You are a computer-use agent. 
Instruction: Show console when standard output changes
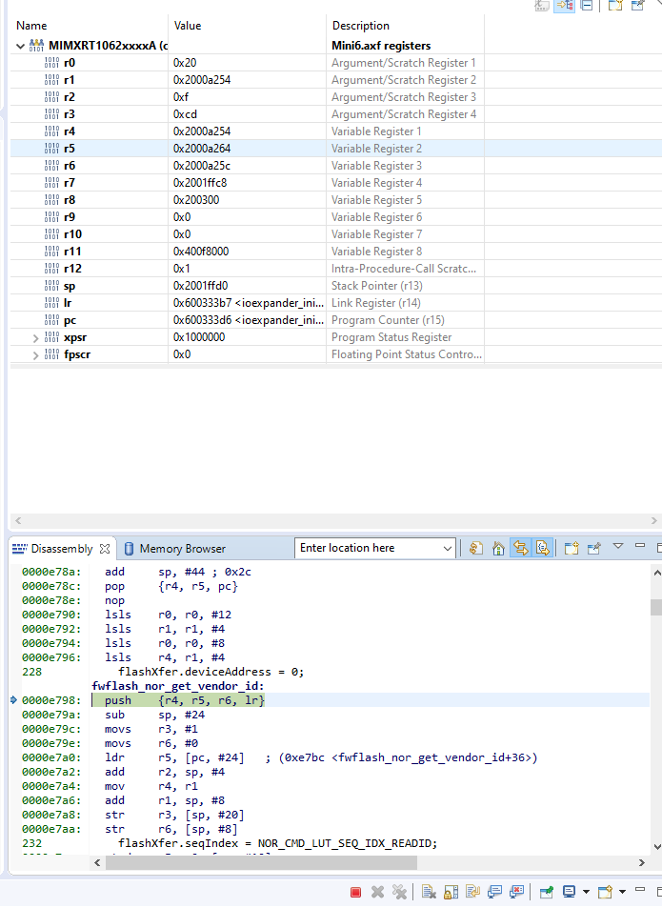pyautogui.click(x=494, y=893)
